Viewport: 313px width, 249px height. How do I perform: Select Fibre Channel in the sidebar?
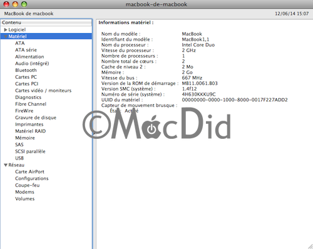[x=31, y=104]
